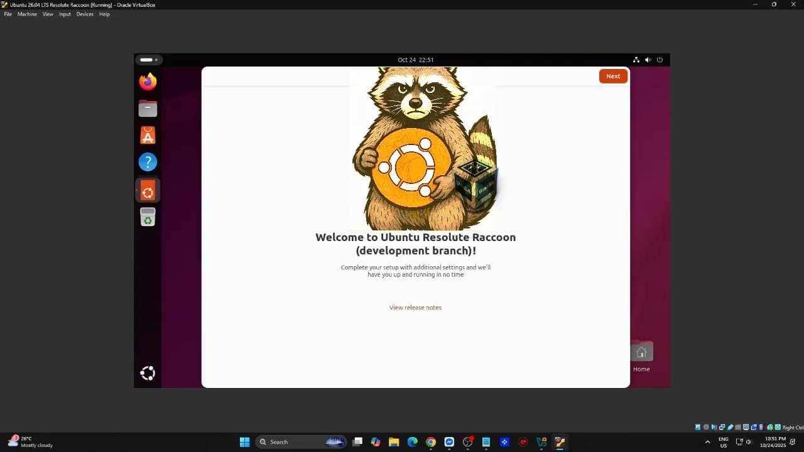804x452 pixels.
Task: Select the Ubuntu installer icon in the dock
Action: tap(148, 190)
